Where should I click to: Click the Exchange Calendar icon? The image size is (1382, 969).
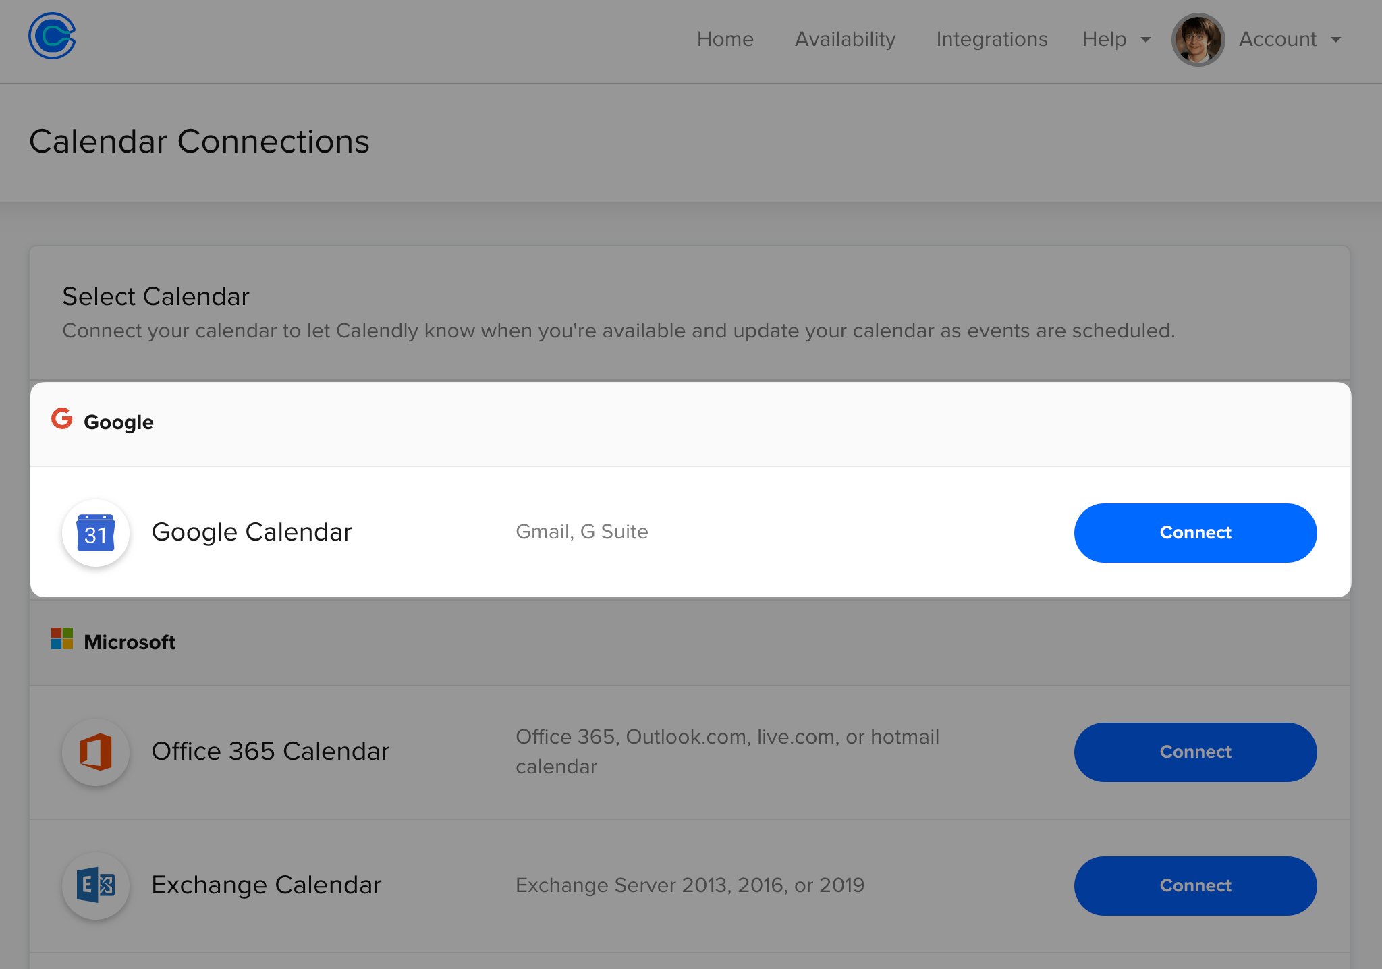coord(96,885)
